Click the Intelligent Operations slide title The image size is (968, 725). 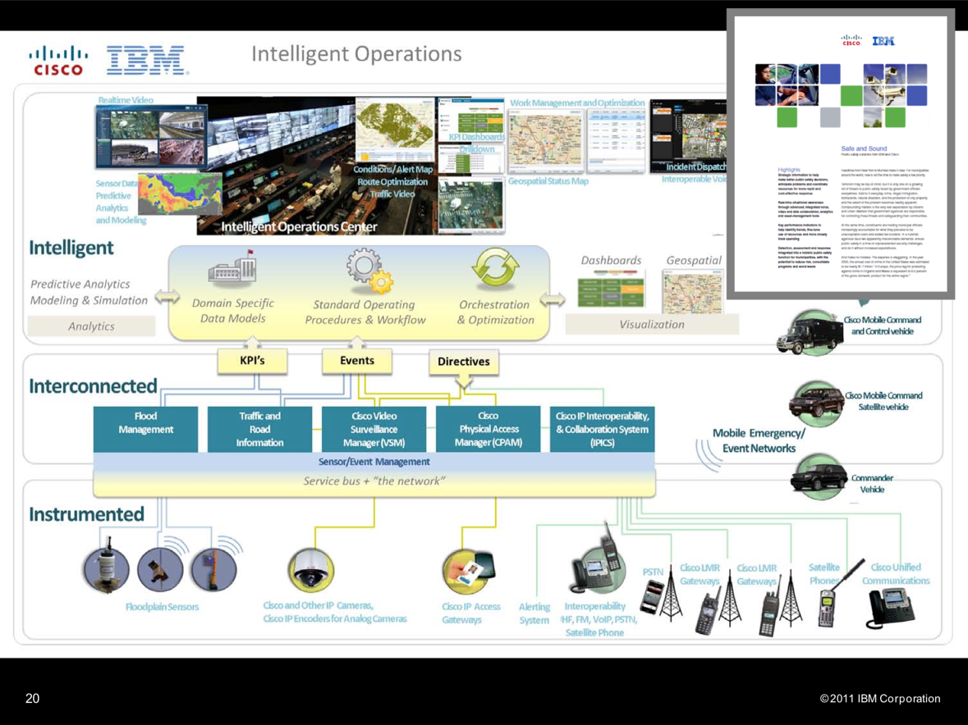356,54
